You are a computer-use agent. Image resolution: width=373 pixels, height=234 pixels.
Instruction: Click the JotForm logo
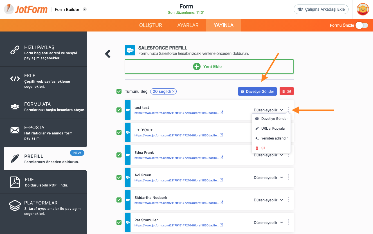coord(26,9)
